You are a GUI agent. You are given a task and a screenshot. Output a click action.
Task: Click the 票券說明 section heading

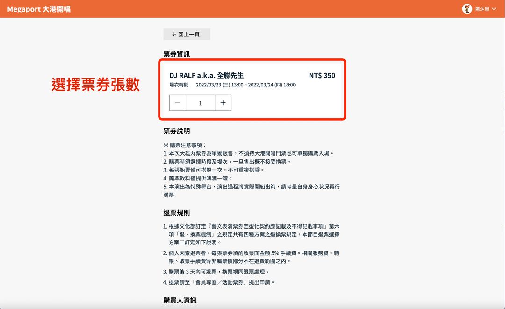pyautogui.click(x=177, y=131)
